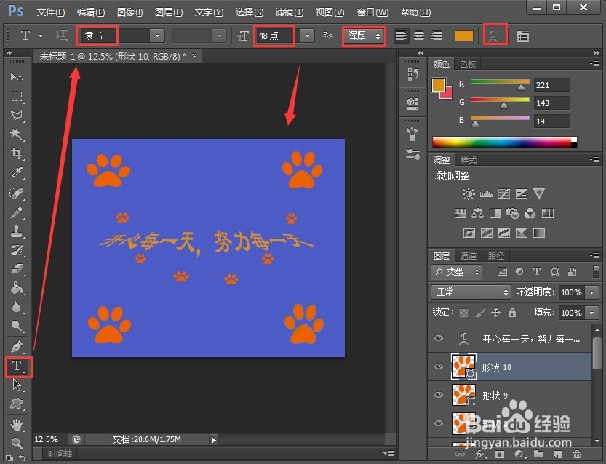The height and width of the screenshot is (464, 606).
Task: Click the Create Warped Text icon
Action: click(495, 34)
